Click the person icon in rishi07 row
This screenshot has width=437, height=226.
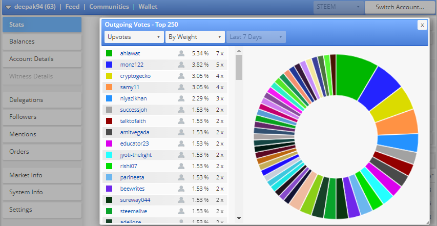pyautogui.click(x=181, y=166)
